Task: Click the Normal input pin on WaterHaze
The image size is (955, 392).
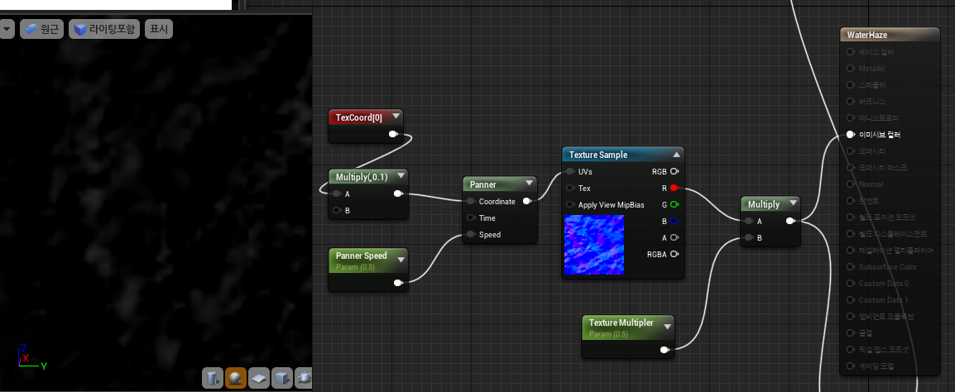Action: [851, 184]
